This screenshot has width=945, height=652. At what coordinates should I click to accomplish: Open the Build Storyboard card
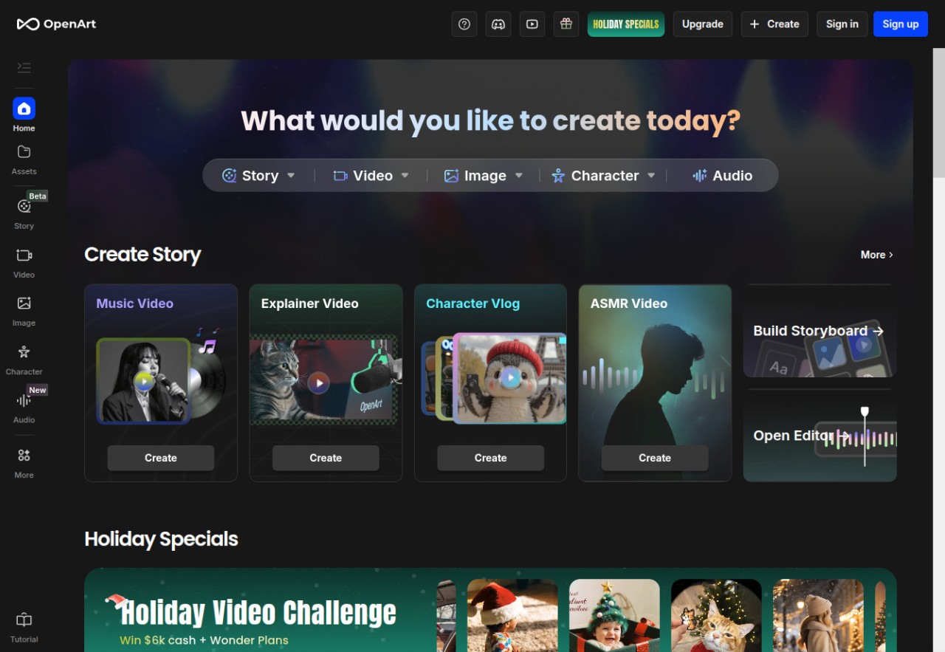pyautogui.click(x=819, y=331)
